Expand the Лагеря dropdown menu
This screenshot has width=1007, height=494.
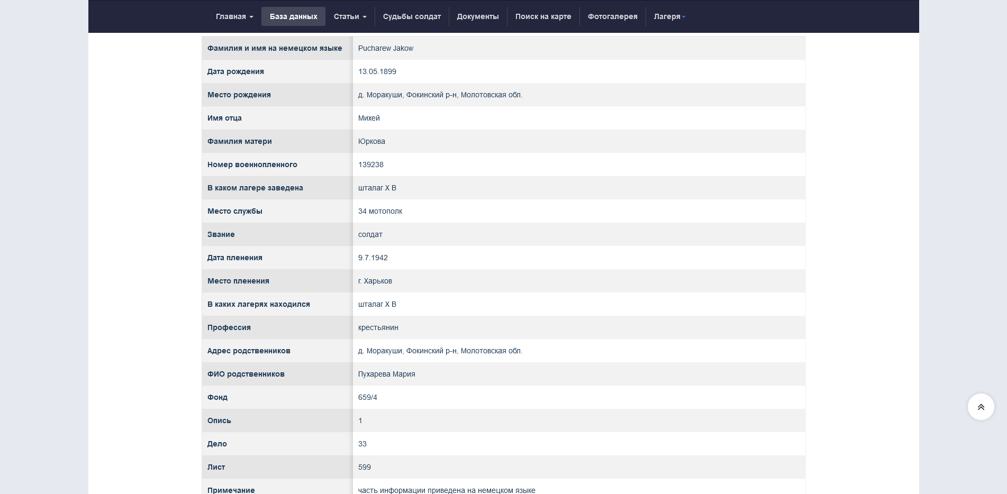point(669,16)
